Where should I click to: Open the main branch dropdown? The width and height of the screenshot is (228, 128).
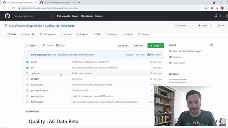32,46
